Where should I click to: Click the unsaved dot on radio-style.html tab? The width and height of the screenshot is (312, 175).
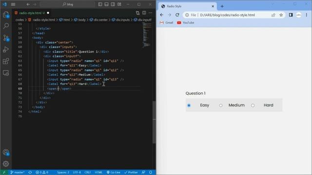(x=48, y=13)
